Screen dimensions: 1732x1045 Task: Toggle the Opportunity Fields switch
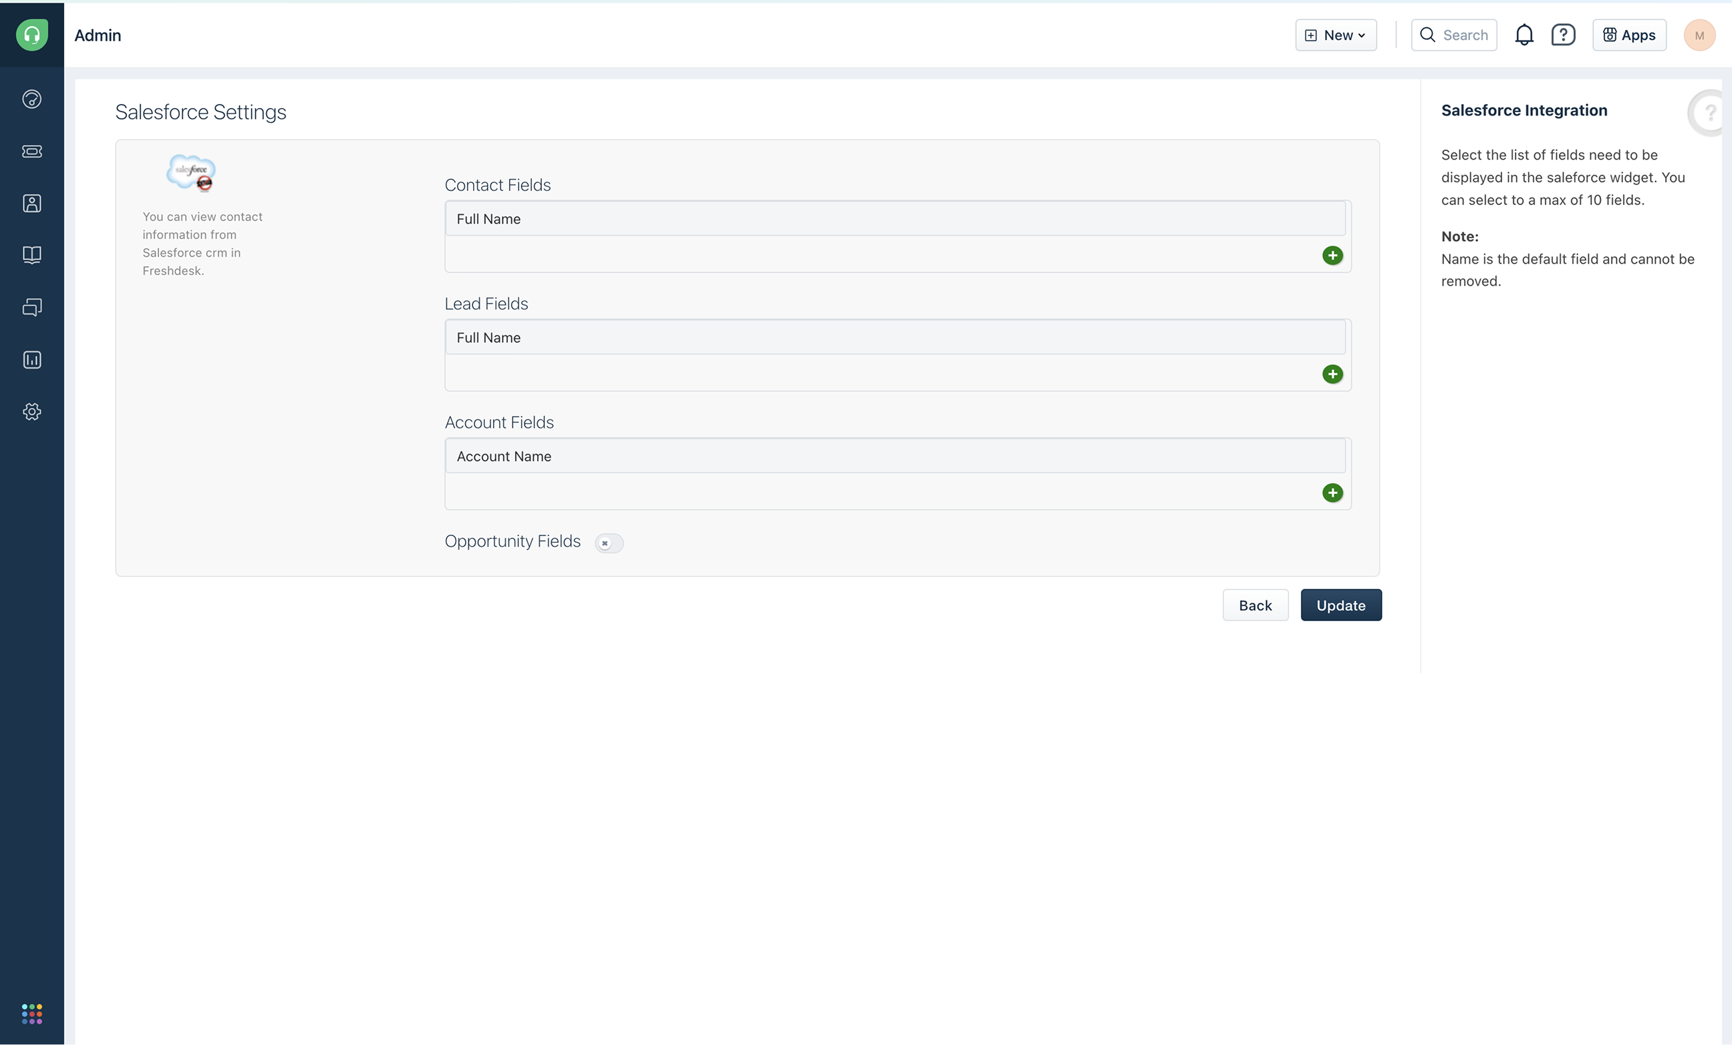pyautogui.click(x=608, y=543)
